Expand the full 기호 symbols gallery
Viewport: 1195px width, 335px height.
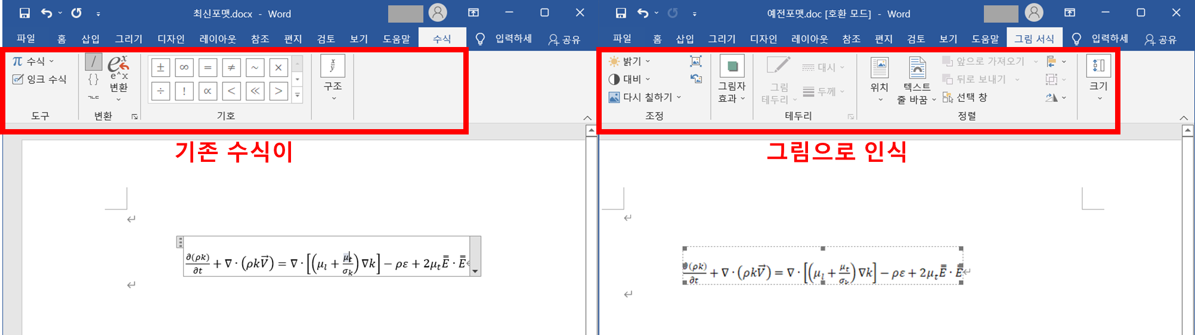click(x=298, y=95)
